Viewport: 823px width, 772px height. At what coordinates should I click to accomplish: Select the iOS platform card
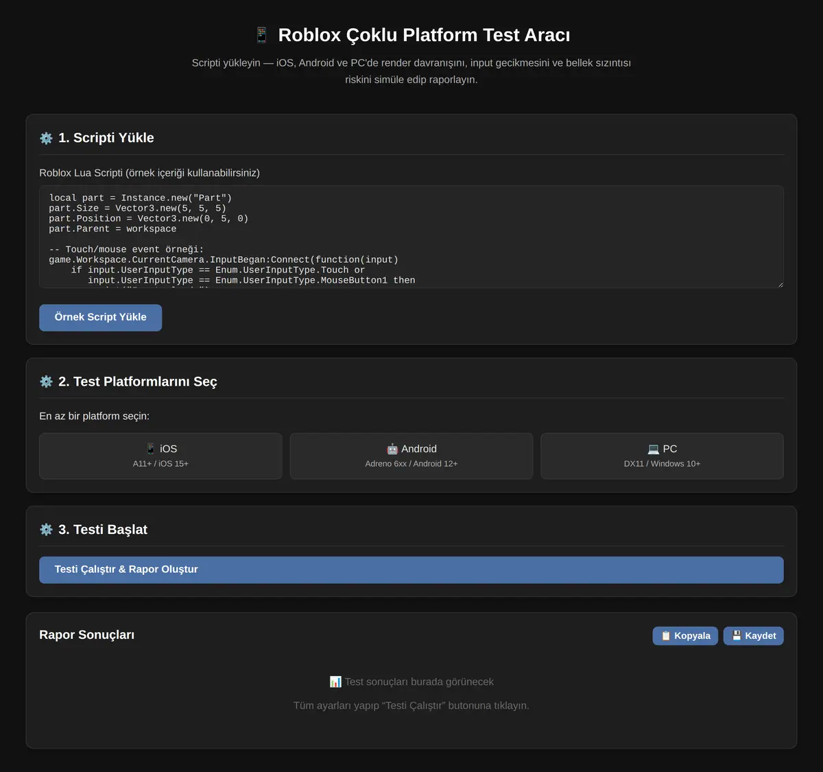(160, 456)
